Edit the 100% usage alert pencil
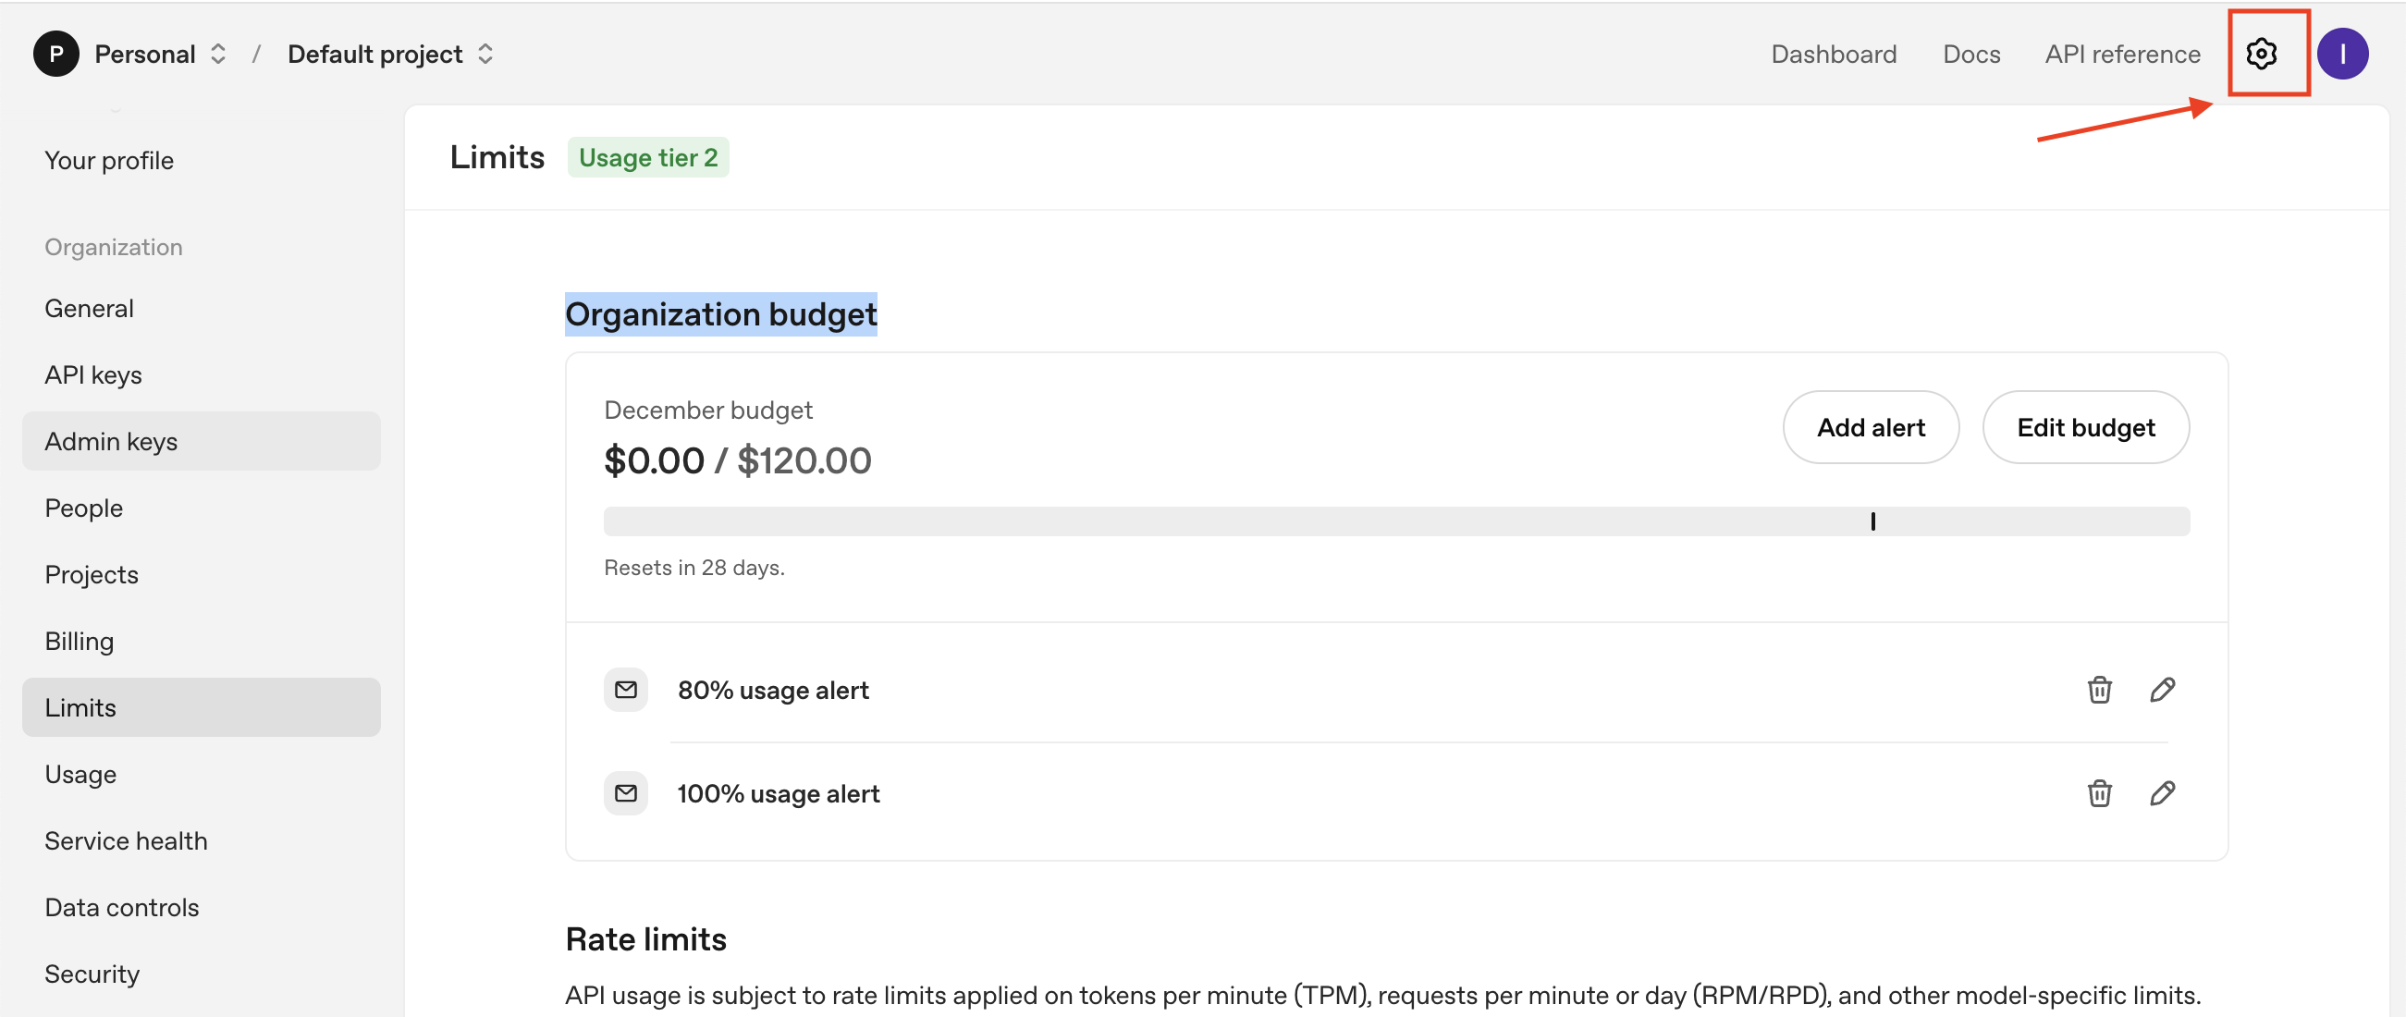 [2162, 794]
